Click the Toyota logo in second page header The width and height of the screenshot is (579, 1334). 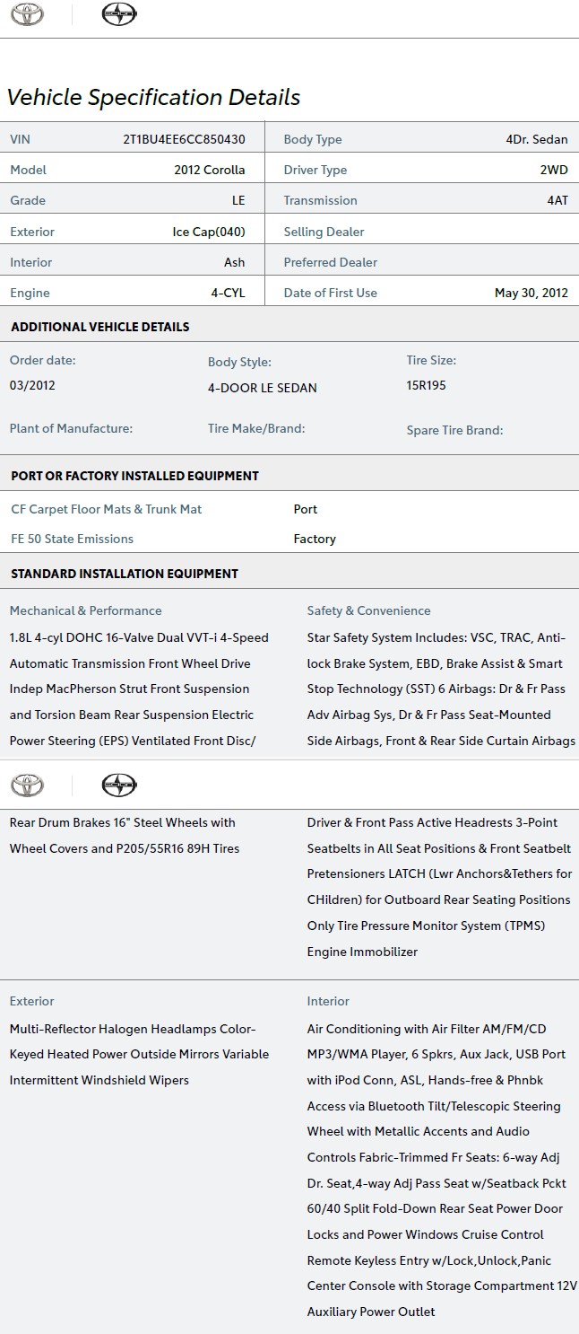tap(27, 785)
